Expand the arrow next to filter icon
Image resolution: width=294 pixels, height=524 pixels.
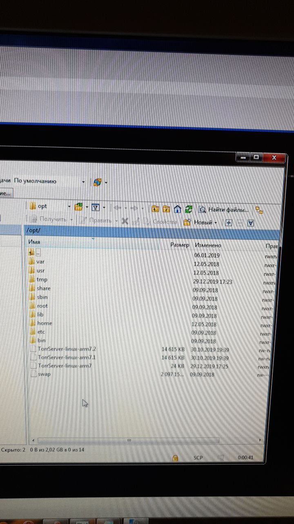pos(104,208)
